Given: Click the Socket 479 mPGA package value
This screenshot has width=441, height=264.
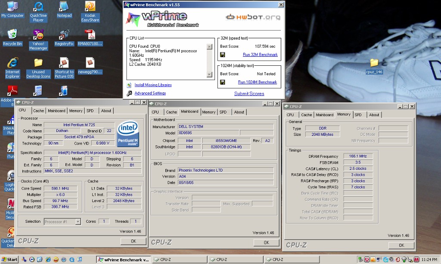Looking at the screenshot, I should (x=79, y=137).
